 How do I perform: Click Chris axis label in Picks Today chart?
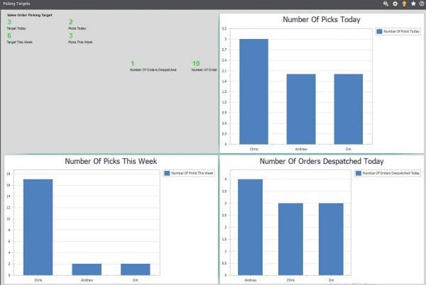[253, 149]
